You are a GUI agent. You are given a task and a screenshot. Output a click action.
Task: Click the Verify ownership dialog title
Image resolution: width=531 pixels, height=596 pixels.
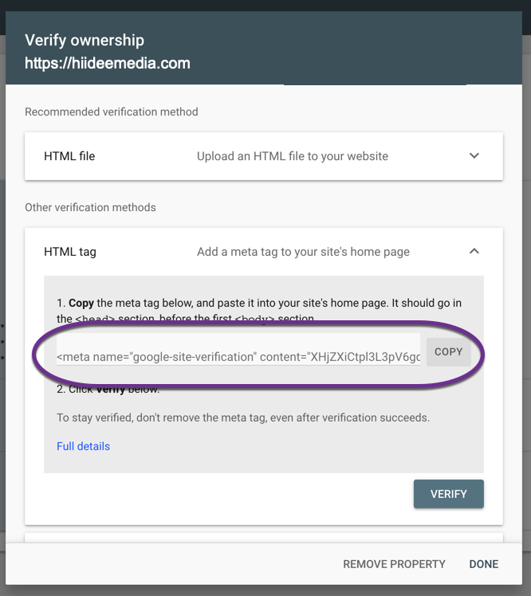click(x=85, y=40)
